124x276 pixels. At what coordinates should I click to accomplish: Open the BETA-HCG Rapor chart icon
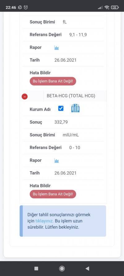(56, 160)
